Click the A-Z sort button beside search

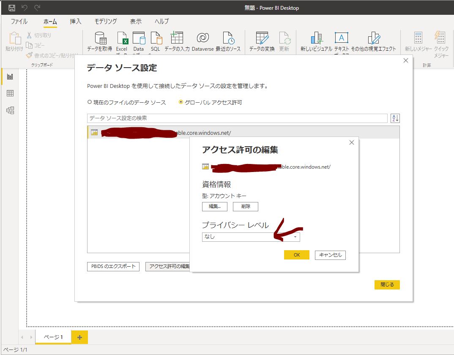click(x=395, y=118)
